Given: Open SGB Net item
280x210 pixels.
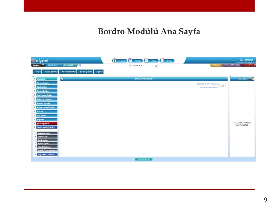Looking at the screenshot, I should pos(47,111).
